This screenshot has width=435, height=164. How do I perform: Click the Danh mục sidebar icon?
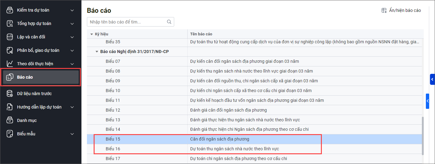point(10,120)
